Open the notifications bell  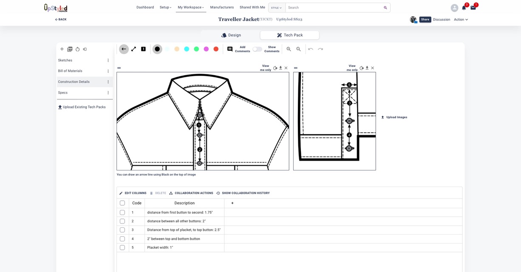pyautogui.click(x=464, y=8)
